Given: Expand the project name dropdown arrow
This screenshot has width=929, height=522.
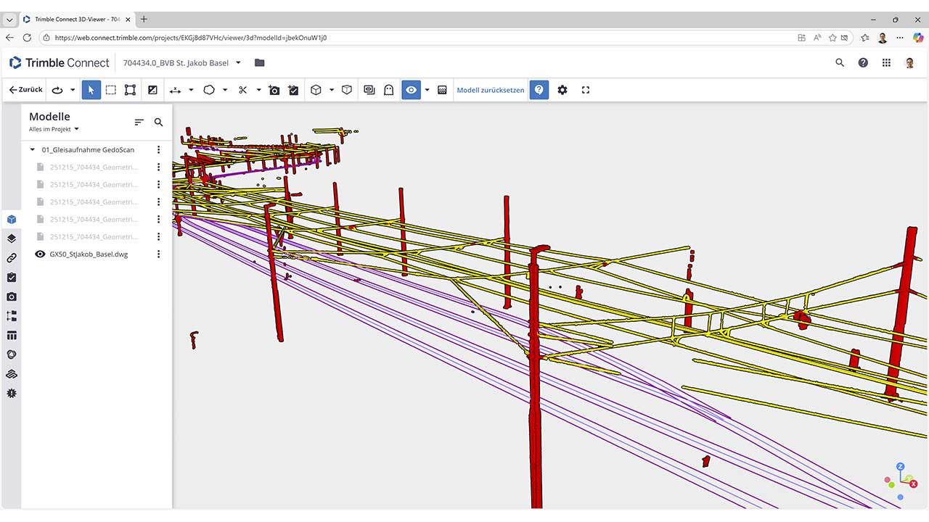Looking at the screenshot, I should pos(238,63).
